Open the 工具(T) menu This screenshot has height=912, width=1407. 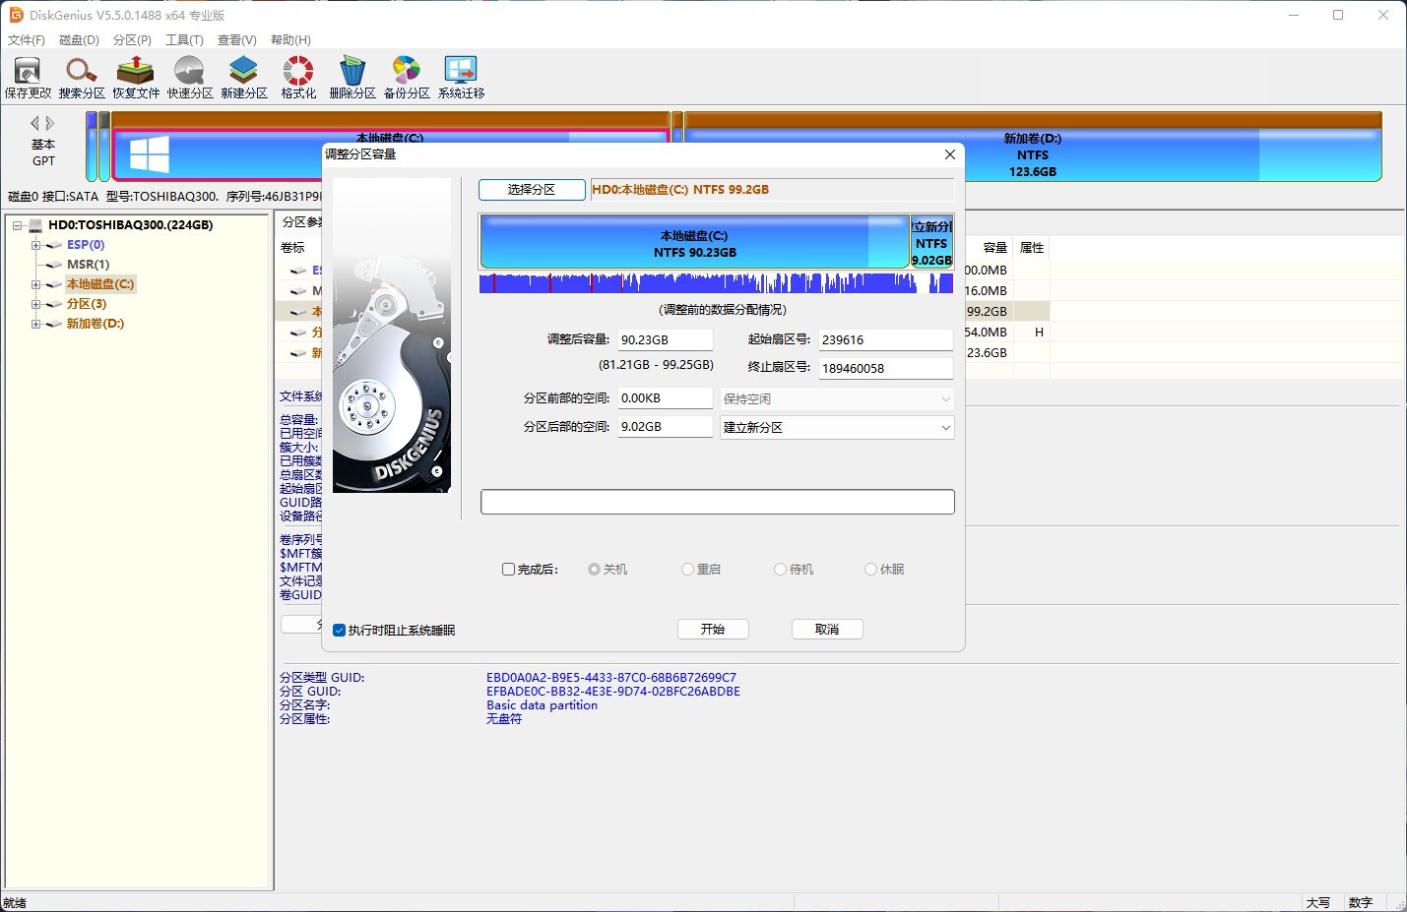click(184, 40)
